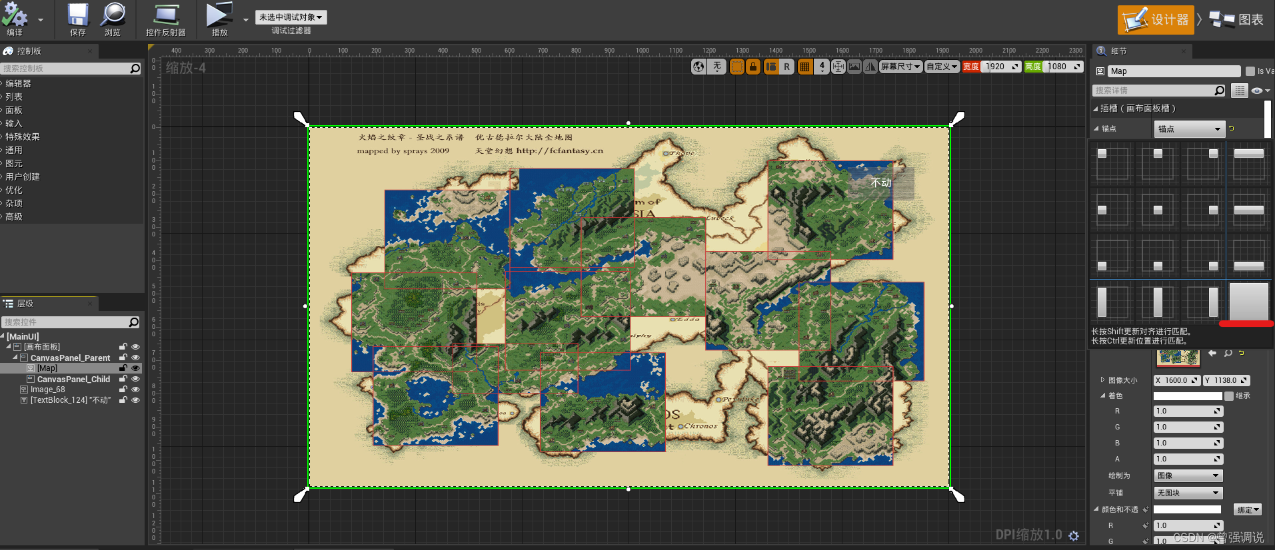Click the layout transform mode icon
1275x550 pixels.
(x=771, y=67)
